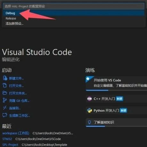Click the sparkle workspace icon beside 生成新工作区
The image size is (147, 147).
tap(5, 115)
